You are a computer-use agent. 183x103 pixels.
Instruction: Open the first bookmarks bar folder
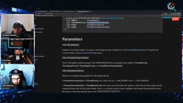tap(38, 15)
